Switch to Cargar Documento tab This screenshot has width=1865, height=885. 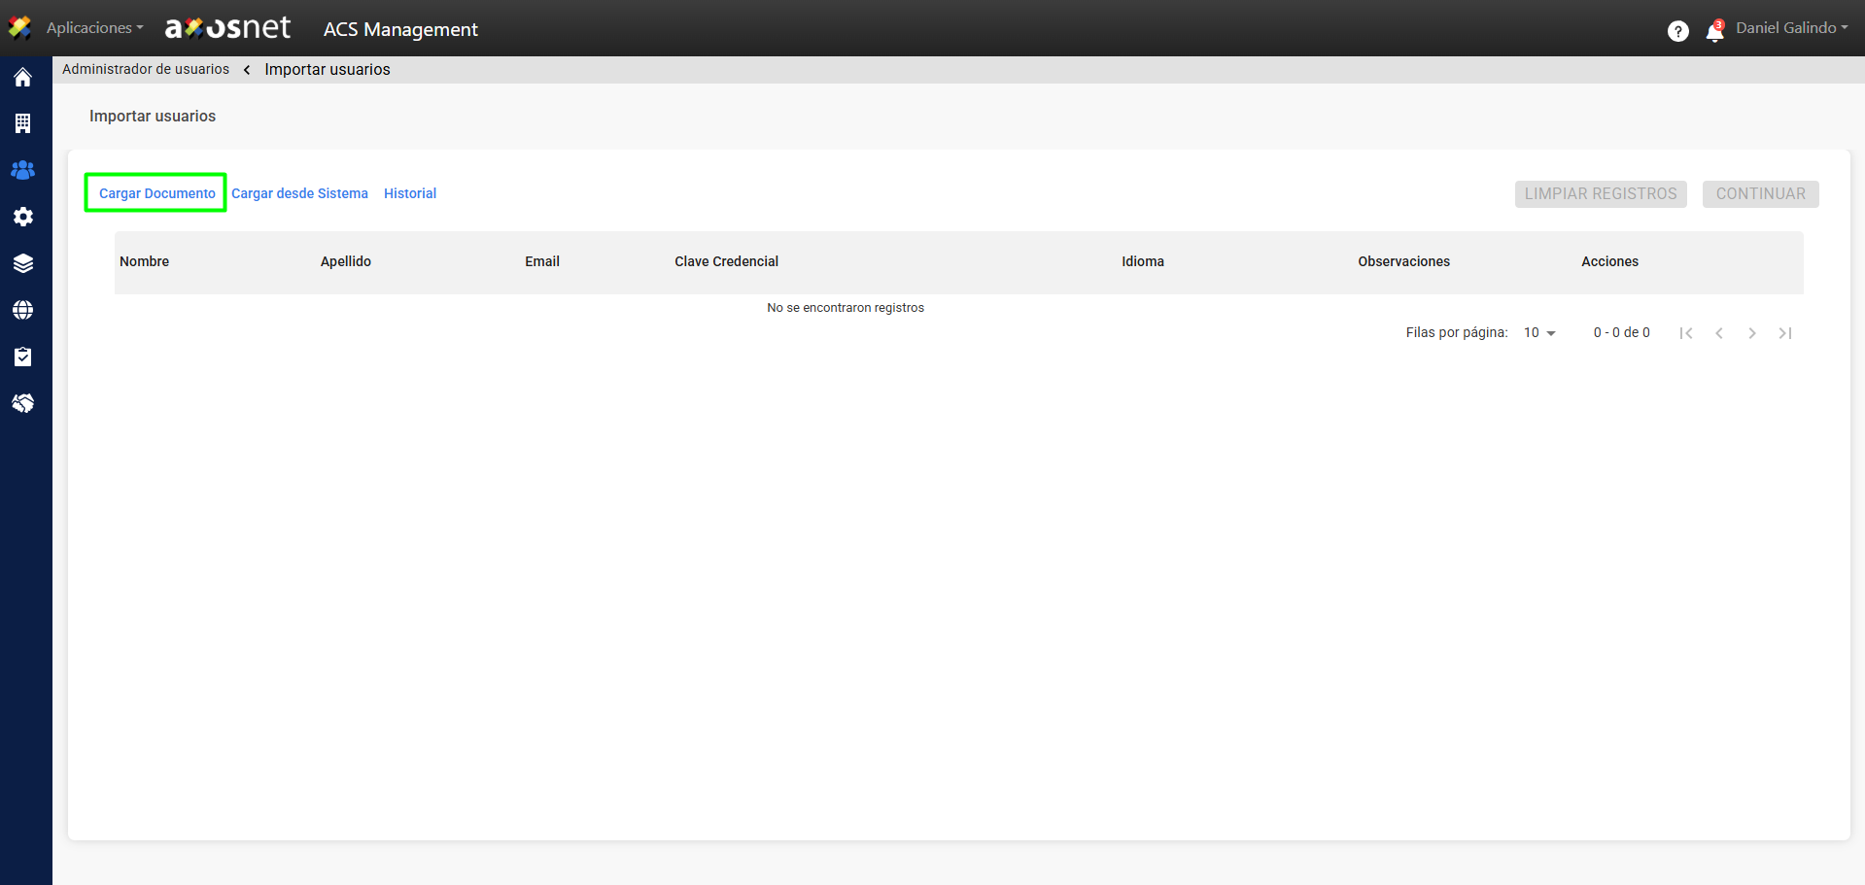click(x=156, y=193)
